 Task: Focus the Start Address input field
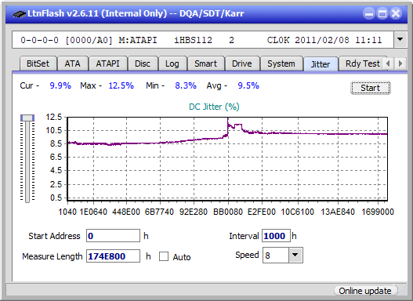click(x=113, y=236)
